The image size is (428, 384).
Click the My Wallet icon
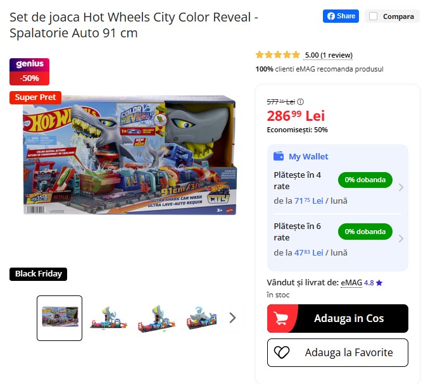tap(279, 156)
